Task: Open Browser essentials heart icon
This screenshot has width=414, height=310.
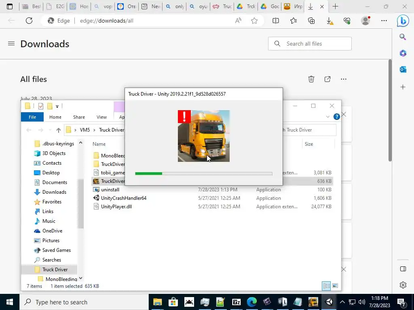Action: (x=347, y=21)
